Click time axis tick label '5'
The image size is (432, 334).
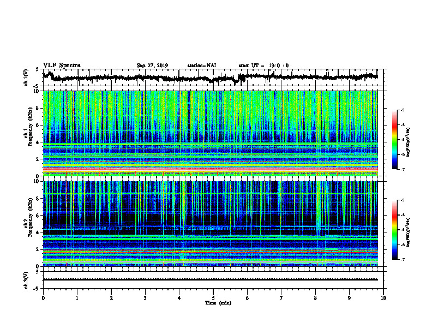point(213,298)
